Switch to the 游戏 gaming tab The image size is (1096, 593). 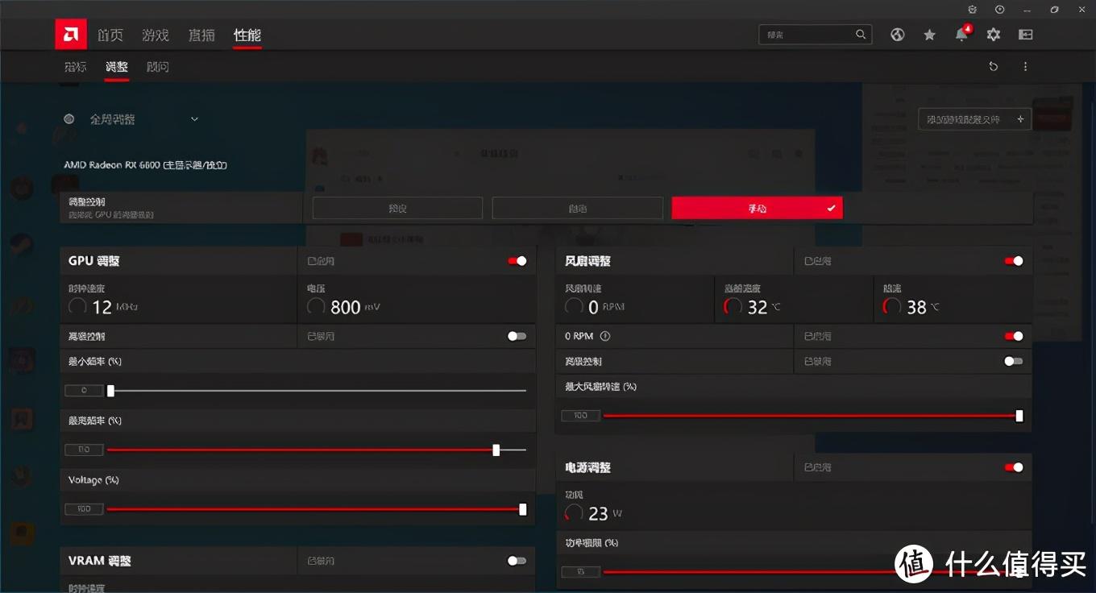click(156, 35)
